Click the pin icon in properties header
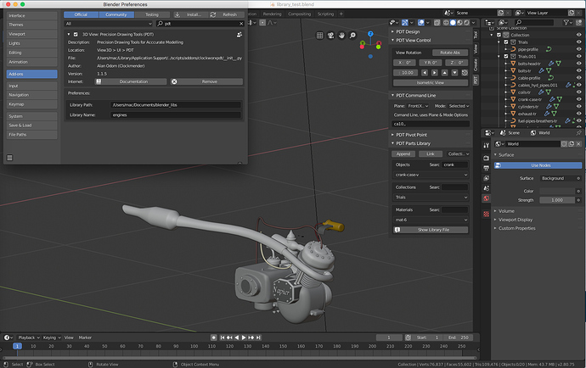This screenshot has width=586, height=368. tap(579, 133)
